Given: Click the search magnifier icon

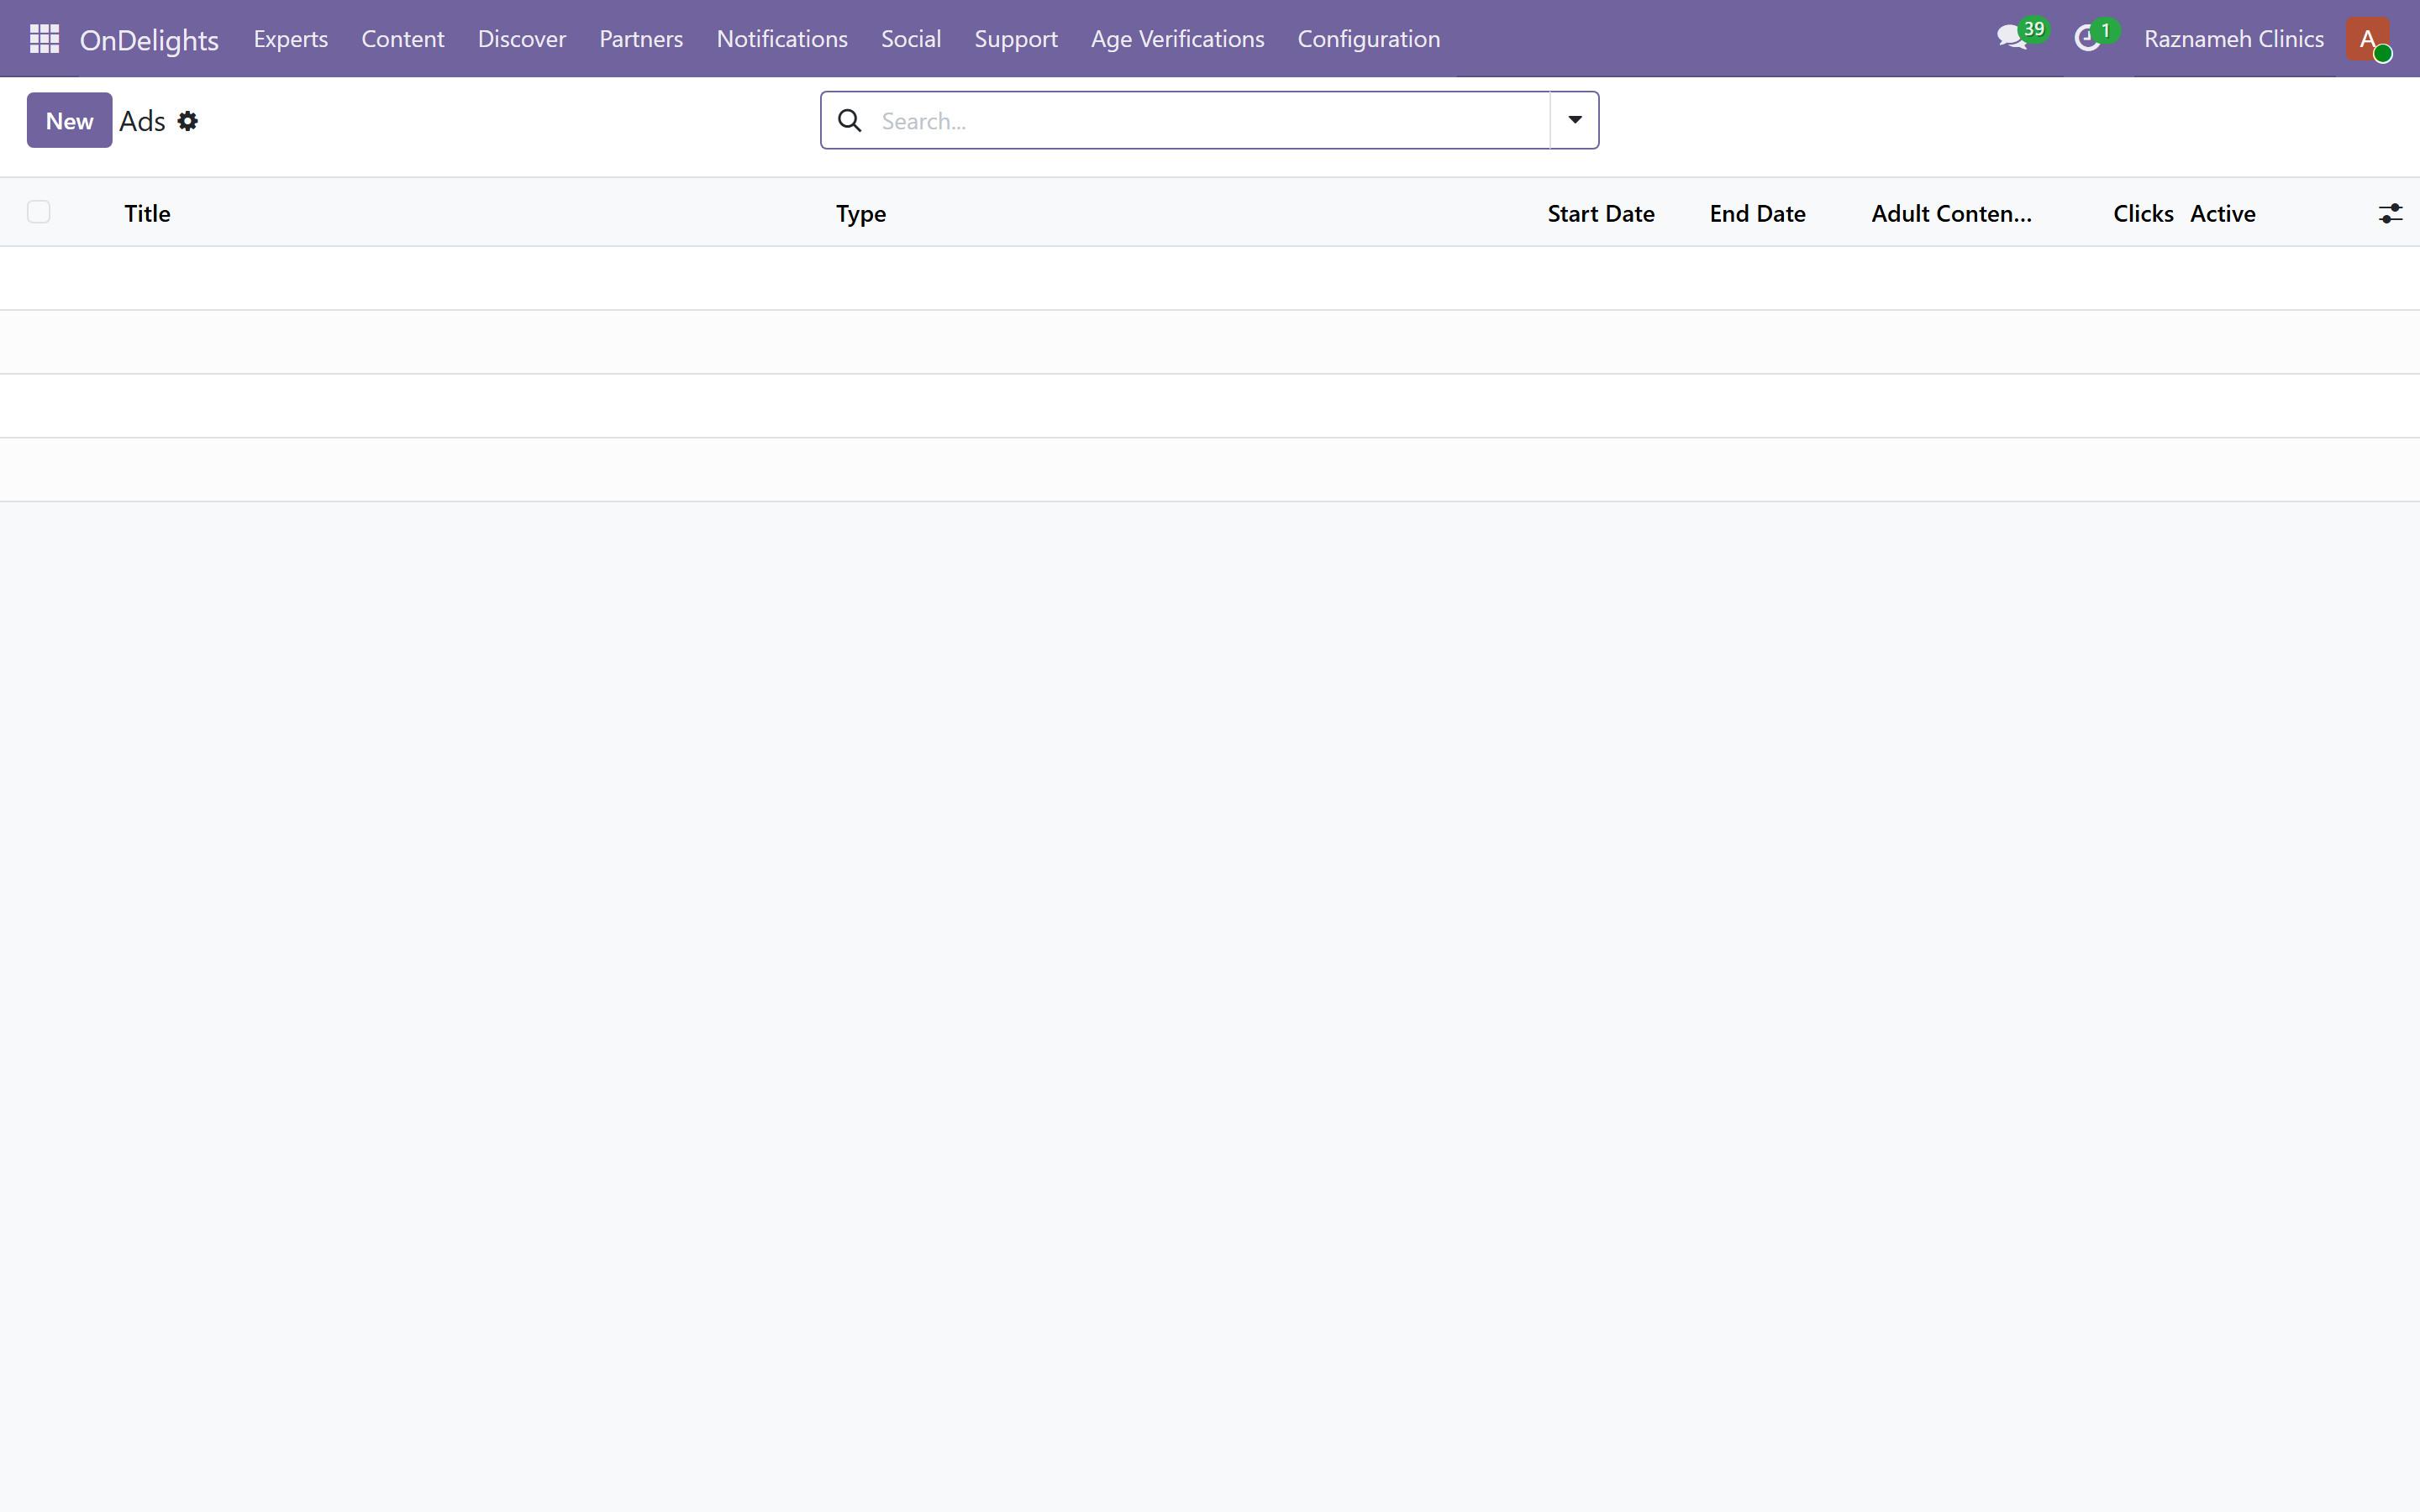Looking at the screenshot, I should point(850,121).
